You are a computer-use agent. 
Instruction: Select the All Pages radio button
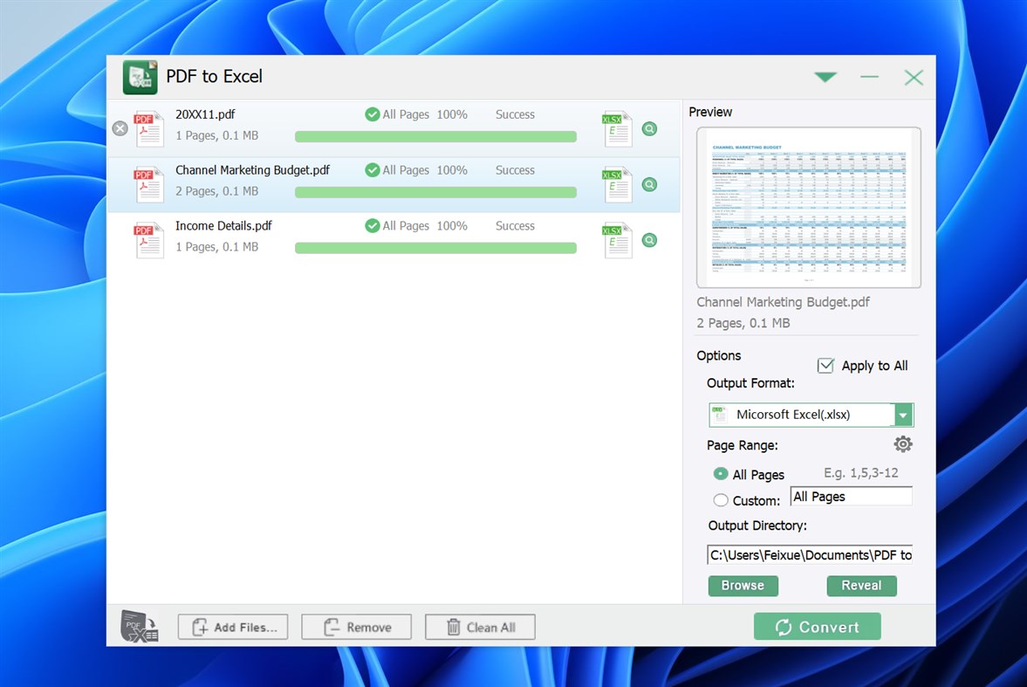721,474
